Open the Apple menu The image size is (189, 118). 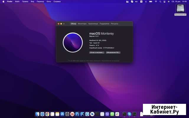click(3, 1)
